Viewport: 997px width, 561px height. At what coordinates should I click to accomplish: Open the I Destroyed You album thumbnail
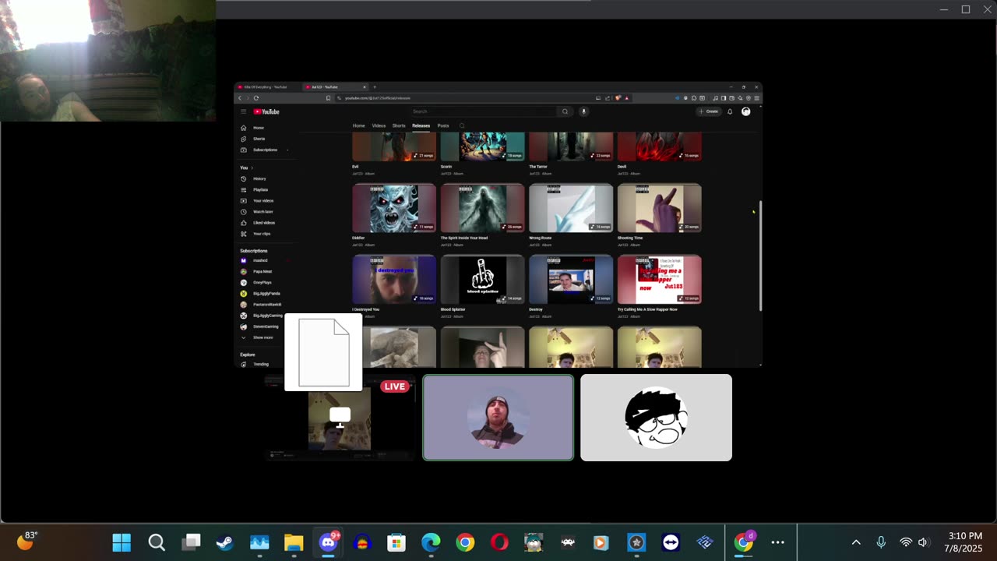coord(394,280)
